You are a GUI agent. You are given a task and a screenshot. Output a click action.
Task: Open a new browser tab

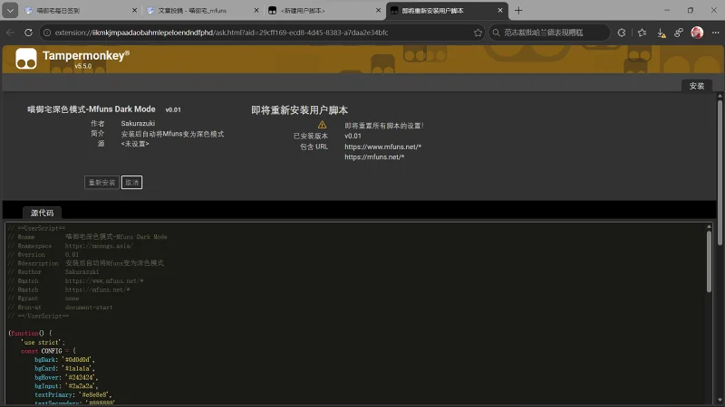coord(518,10)
